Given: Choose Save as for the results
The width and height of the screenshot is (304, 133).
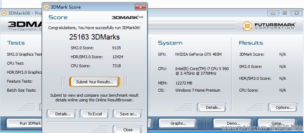Looking at the screenshot, I should [128, 114].
